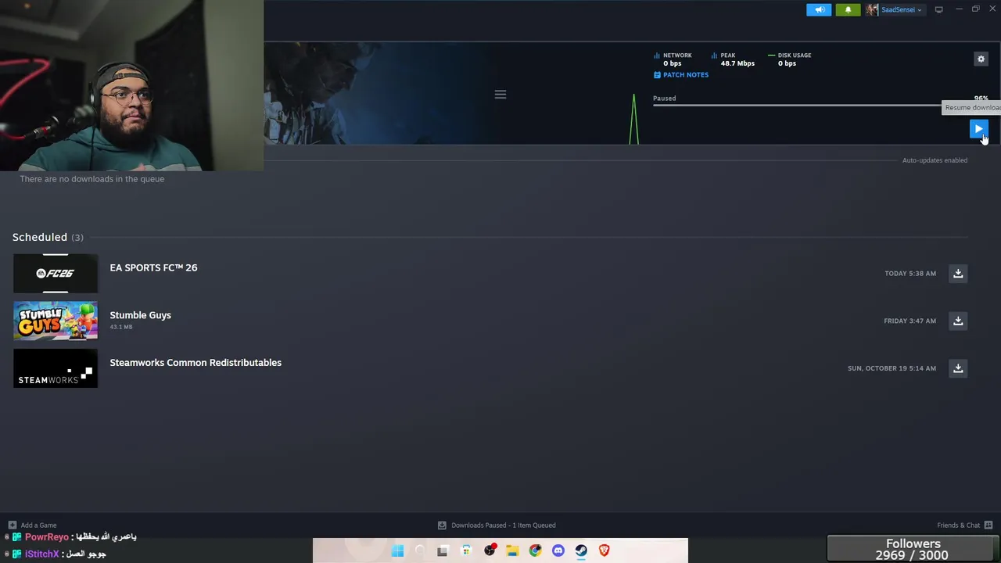Click DISK USAGE 0 bps statistic
1001x563 pixels.
[x=790, y=59]
